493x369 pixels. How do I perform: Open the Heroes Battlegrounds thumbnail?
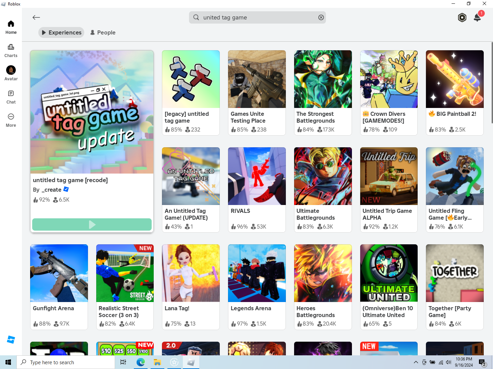click(x=323, y=273)
